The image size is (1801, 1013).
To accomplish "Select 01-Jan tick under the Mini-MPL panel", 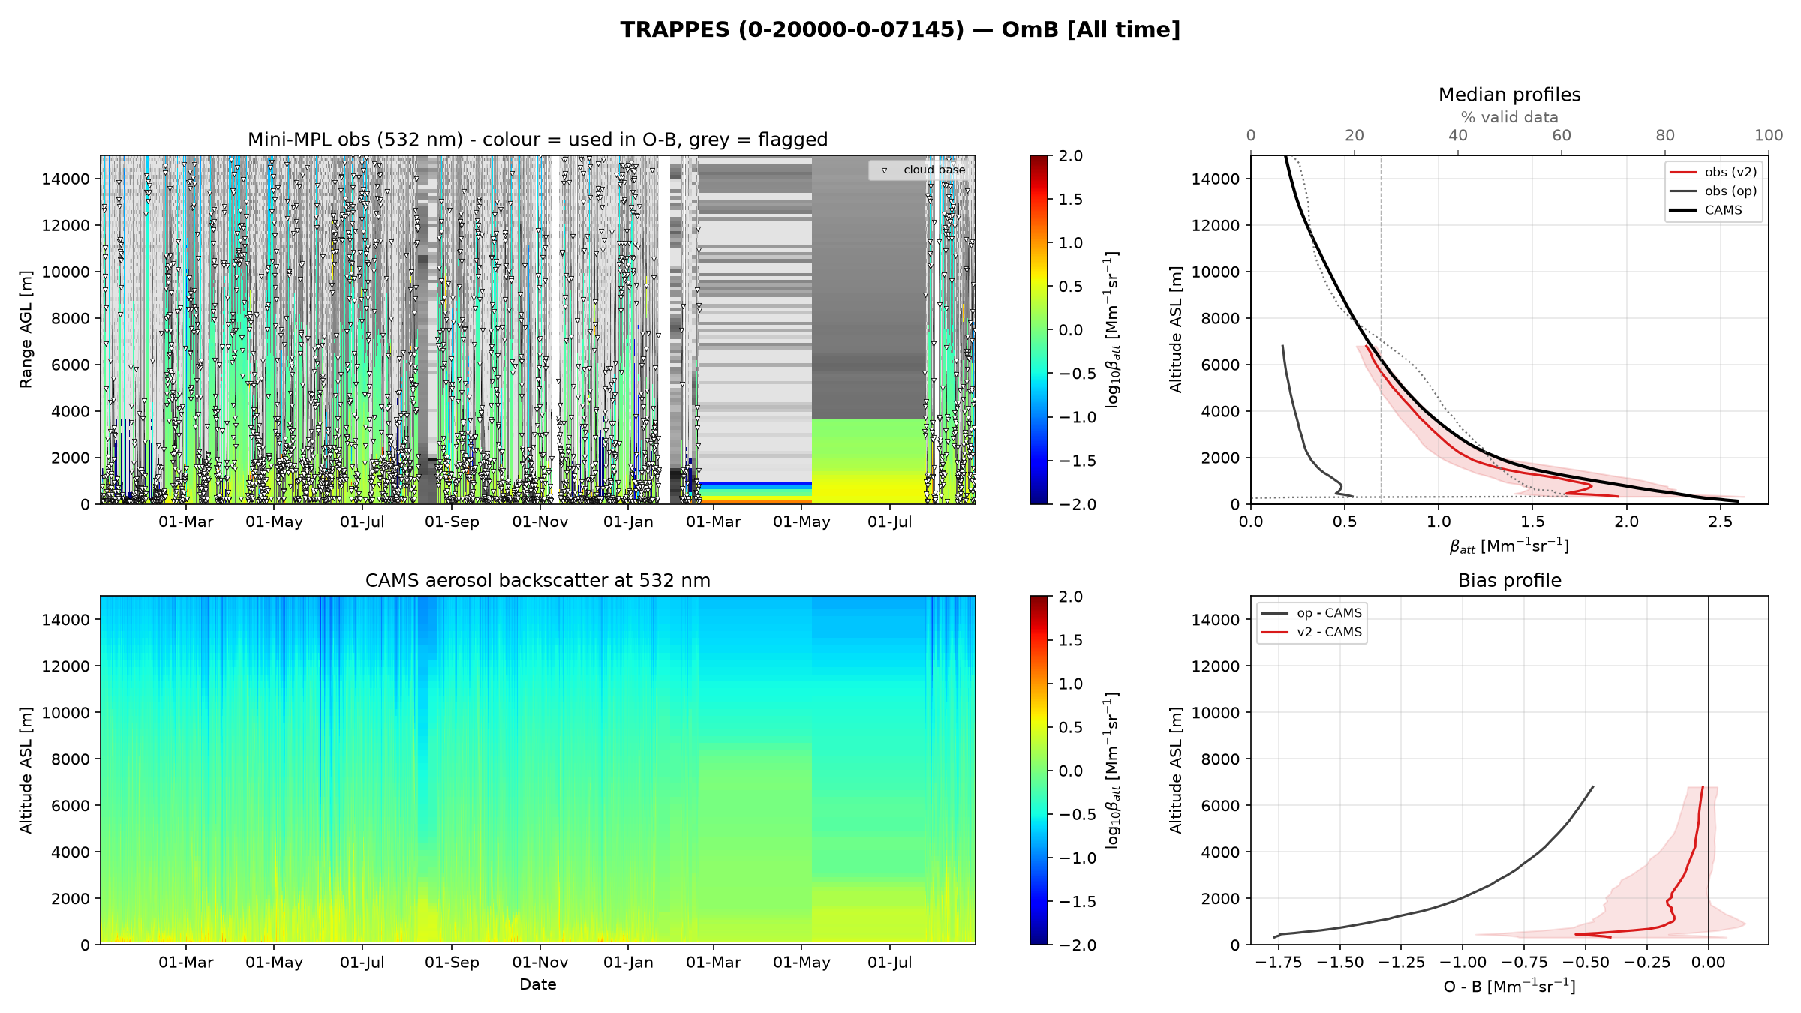I will (x=629, y=522).
